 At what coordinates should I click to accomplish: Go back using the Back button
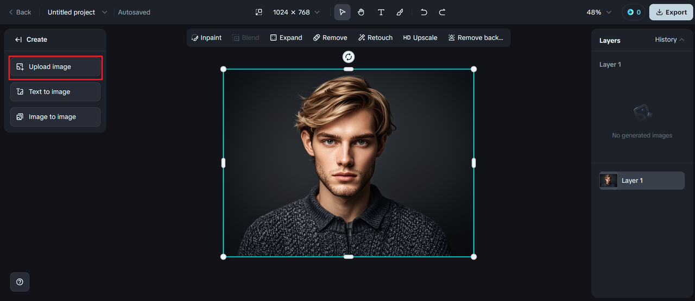(x=20, y=12)
